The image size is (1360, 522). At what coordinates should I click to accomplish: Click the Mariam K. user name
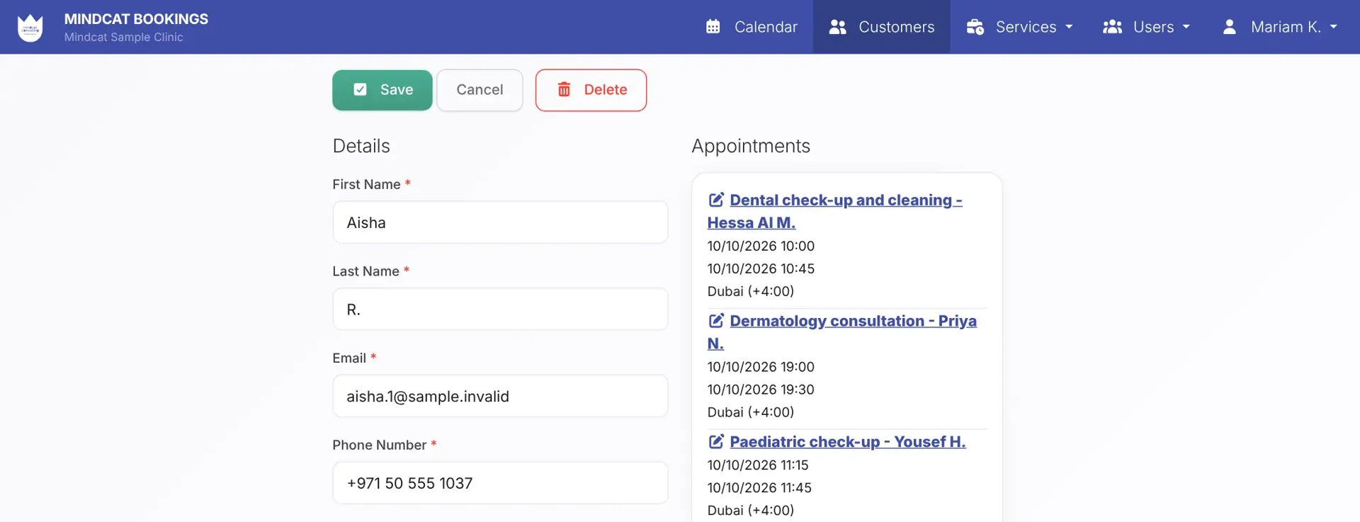pyautogui.click(x=1286, y=27)
